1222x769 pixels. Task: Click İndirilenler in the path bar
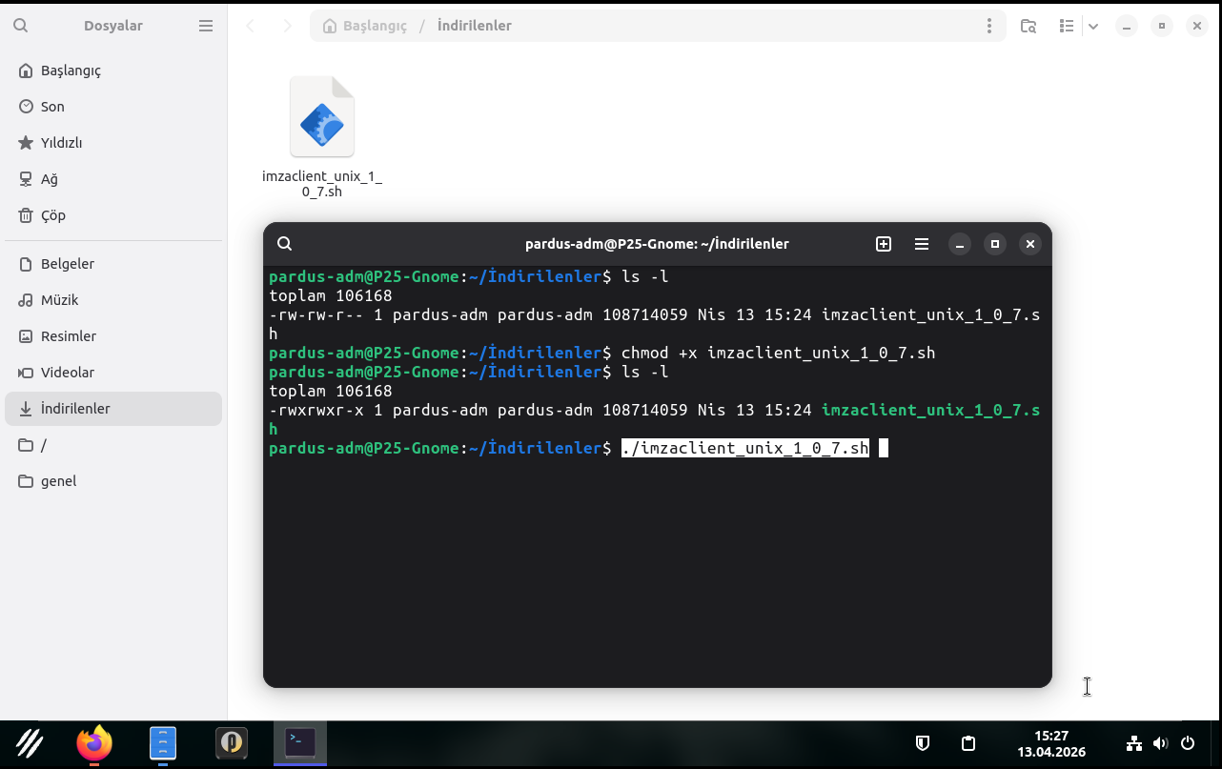pyautogui.click(x=475, y=26)
